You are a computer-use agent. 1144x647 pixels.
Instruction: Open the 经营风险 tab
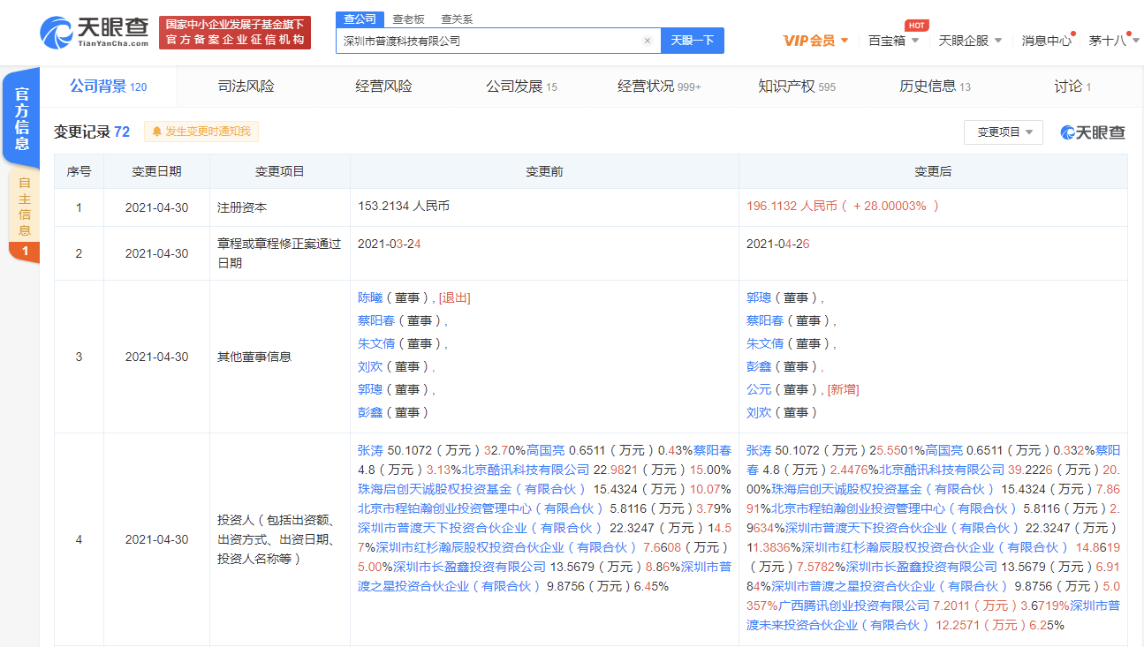tap(384, 87)
